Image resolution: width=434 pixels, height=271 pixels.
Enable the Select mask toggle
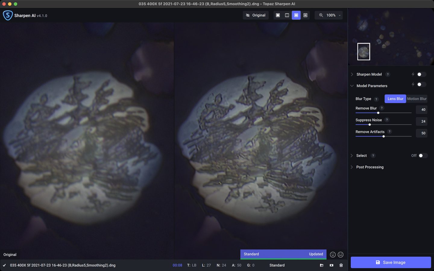[423, 156]
